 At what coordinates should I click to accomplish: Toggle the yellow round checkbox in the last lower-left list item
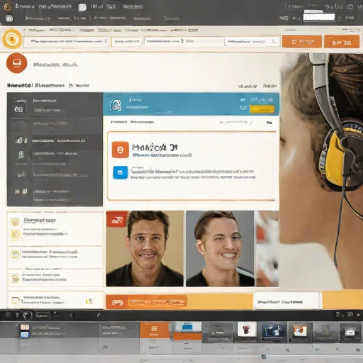(16, 278)
